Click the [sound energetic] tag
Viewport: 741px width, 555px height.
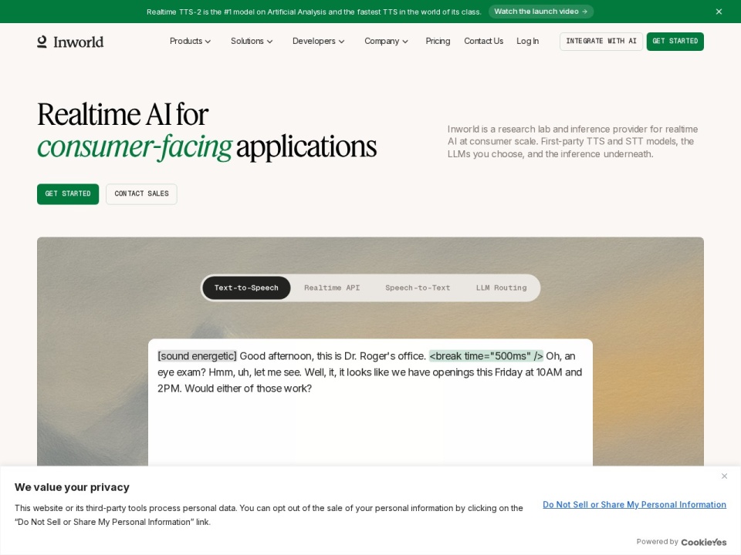(197, 356)
